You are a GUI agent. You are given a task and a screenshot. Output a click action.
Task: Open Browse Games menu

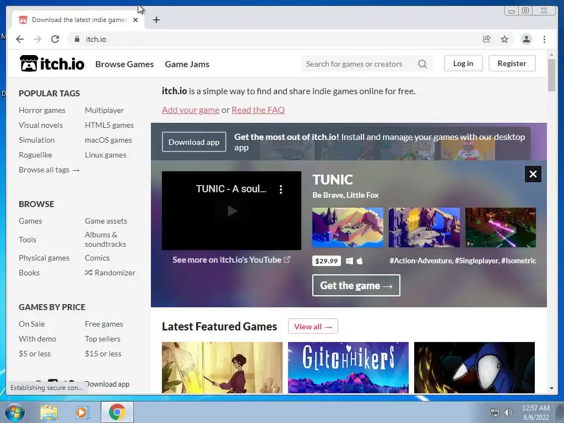click(x=124, y=64)
